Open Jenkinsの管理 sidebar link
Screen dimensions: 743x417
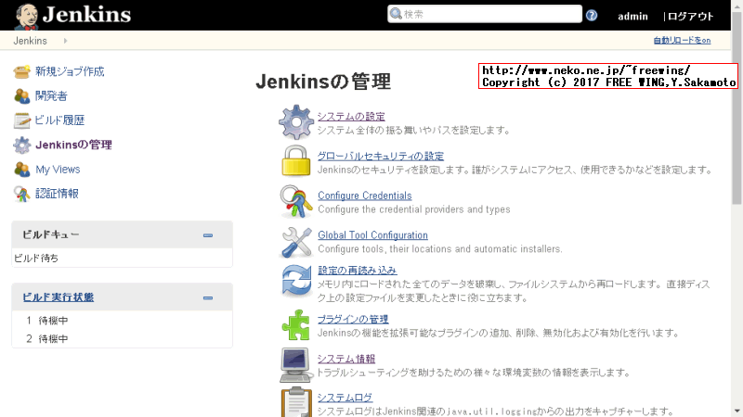73,145
